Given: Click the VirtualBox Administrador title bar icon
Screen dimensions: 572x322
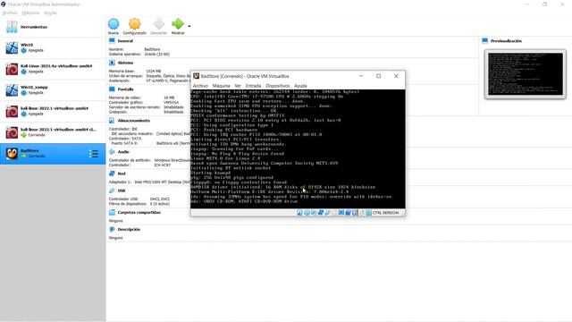Looking at the screenshot, I should pyautogui.click(x=4, y=4).
